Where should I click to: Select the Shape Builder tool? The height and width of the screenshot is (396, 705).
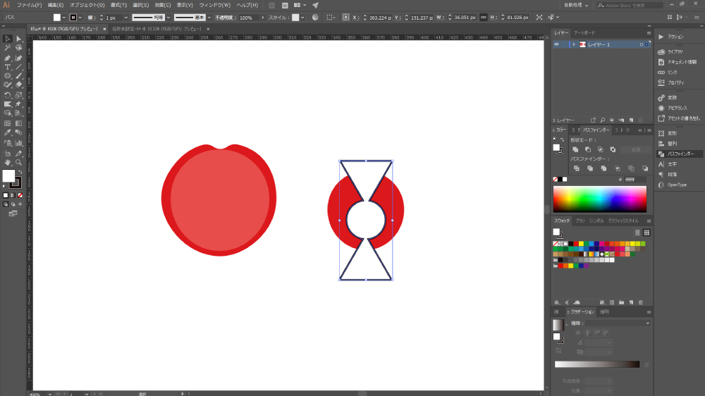pos(8,113)
